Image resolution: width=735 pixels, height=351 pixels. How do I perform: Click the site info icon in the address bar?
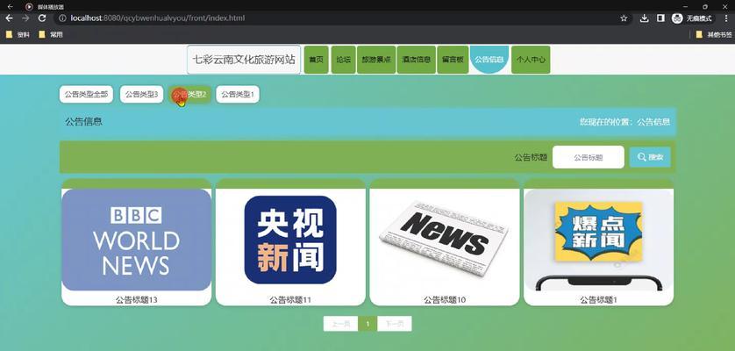(63, 18)
